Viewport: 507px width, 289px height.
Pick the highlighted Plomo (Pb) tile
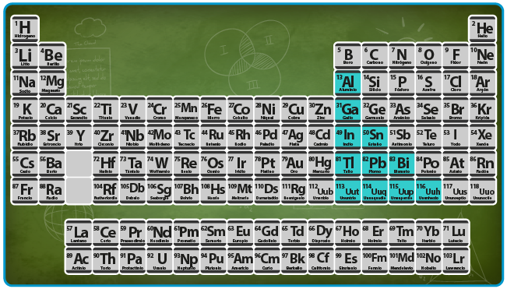(375, 164)
